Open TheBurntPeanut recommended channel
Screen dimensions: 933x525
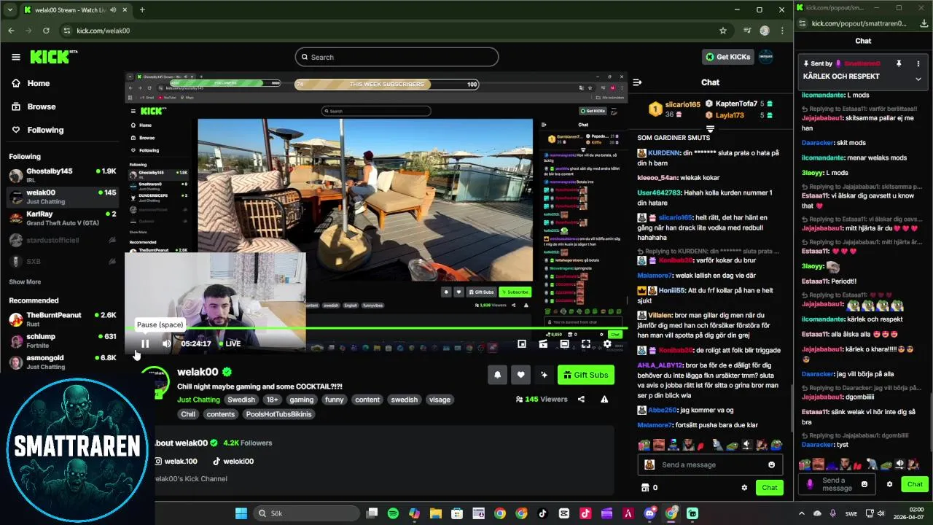click(62, 319)
